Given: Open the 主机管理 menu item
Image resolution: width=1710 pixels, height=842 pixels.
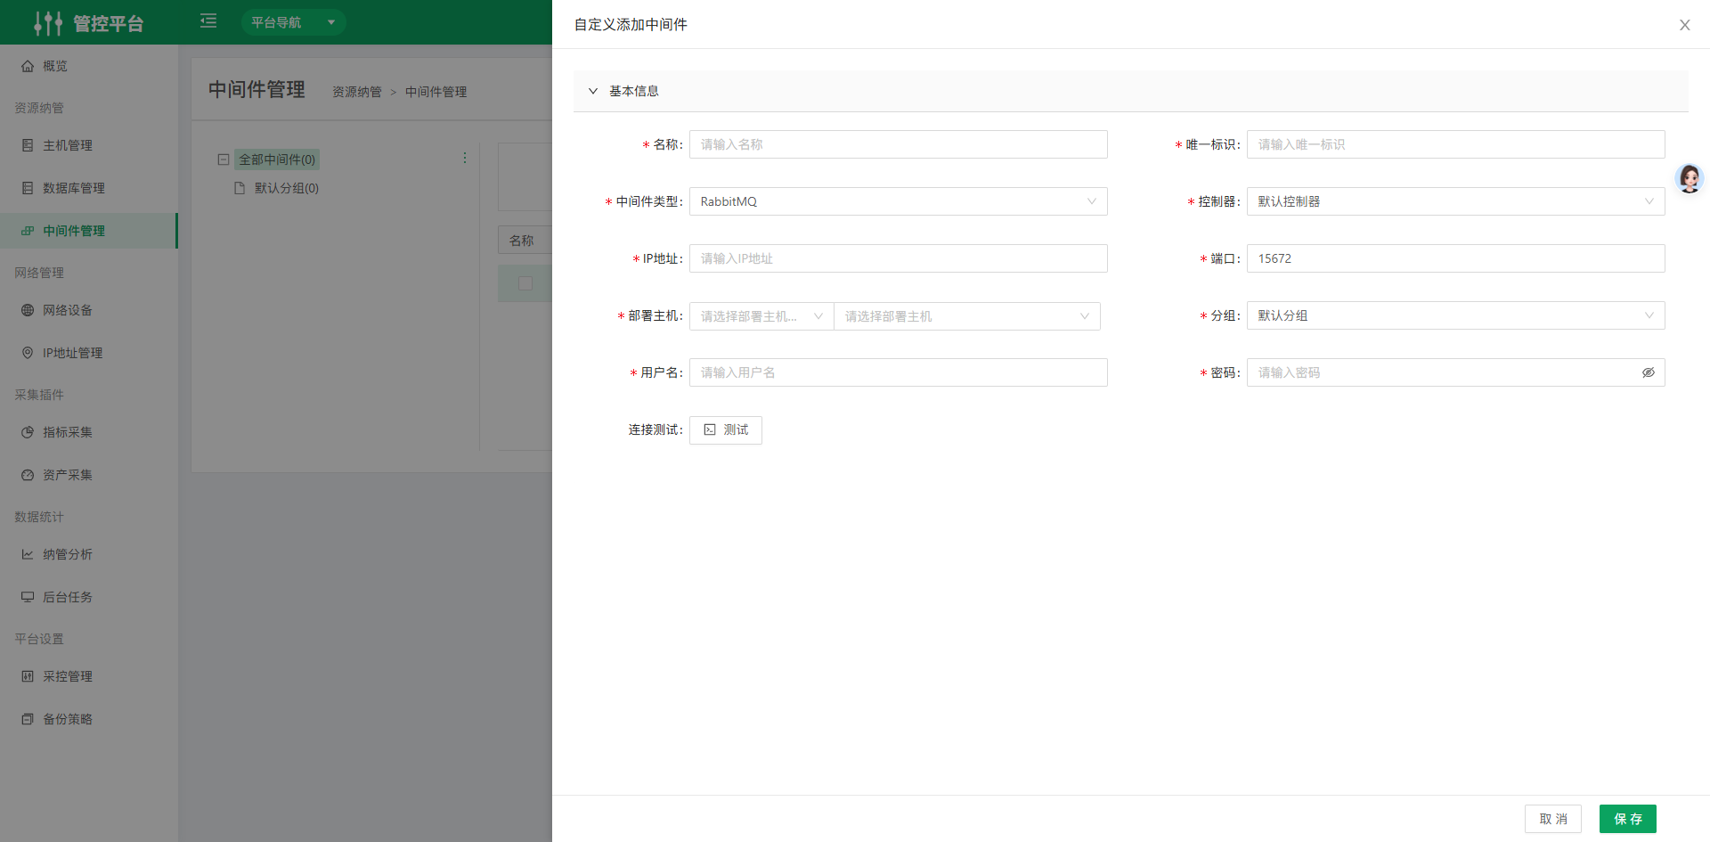Looking at the screenshot, I should click(89, 145).
